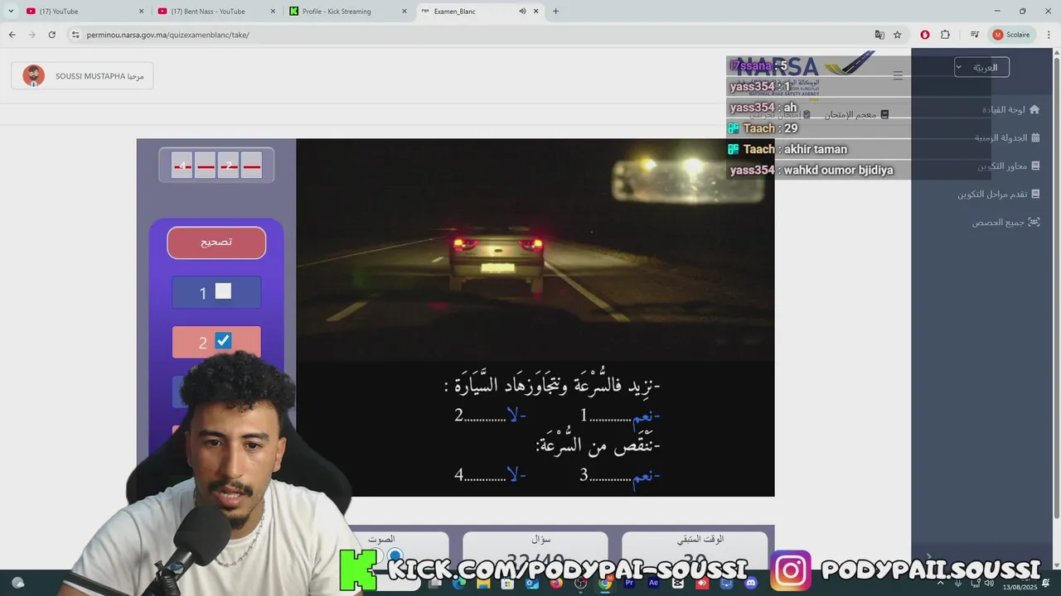1061x596 pixels.
Task: View site information for perminou.narsa.gov.ma
Action: (75, 35)
